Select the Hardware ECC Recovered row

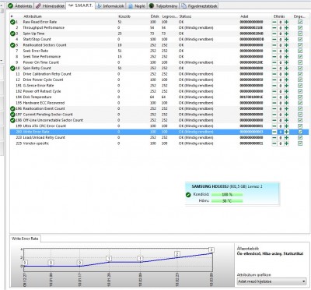[x=159, y=103]
